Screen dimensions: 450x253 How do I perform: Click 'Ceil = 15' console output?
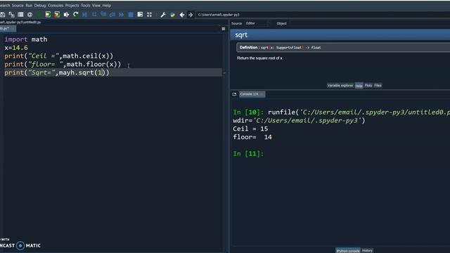coord(250,129)
